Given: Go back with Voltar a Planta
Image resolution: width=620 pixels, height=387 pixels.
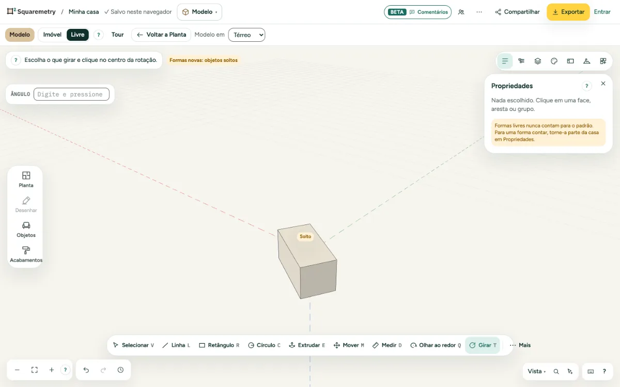Looking at the screenshot, I should pos(161,35).
